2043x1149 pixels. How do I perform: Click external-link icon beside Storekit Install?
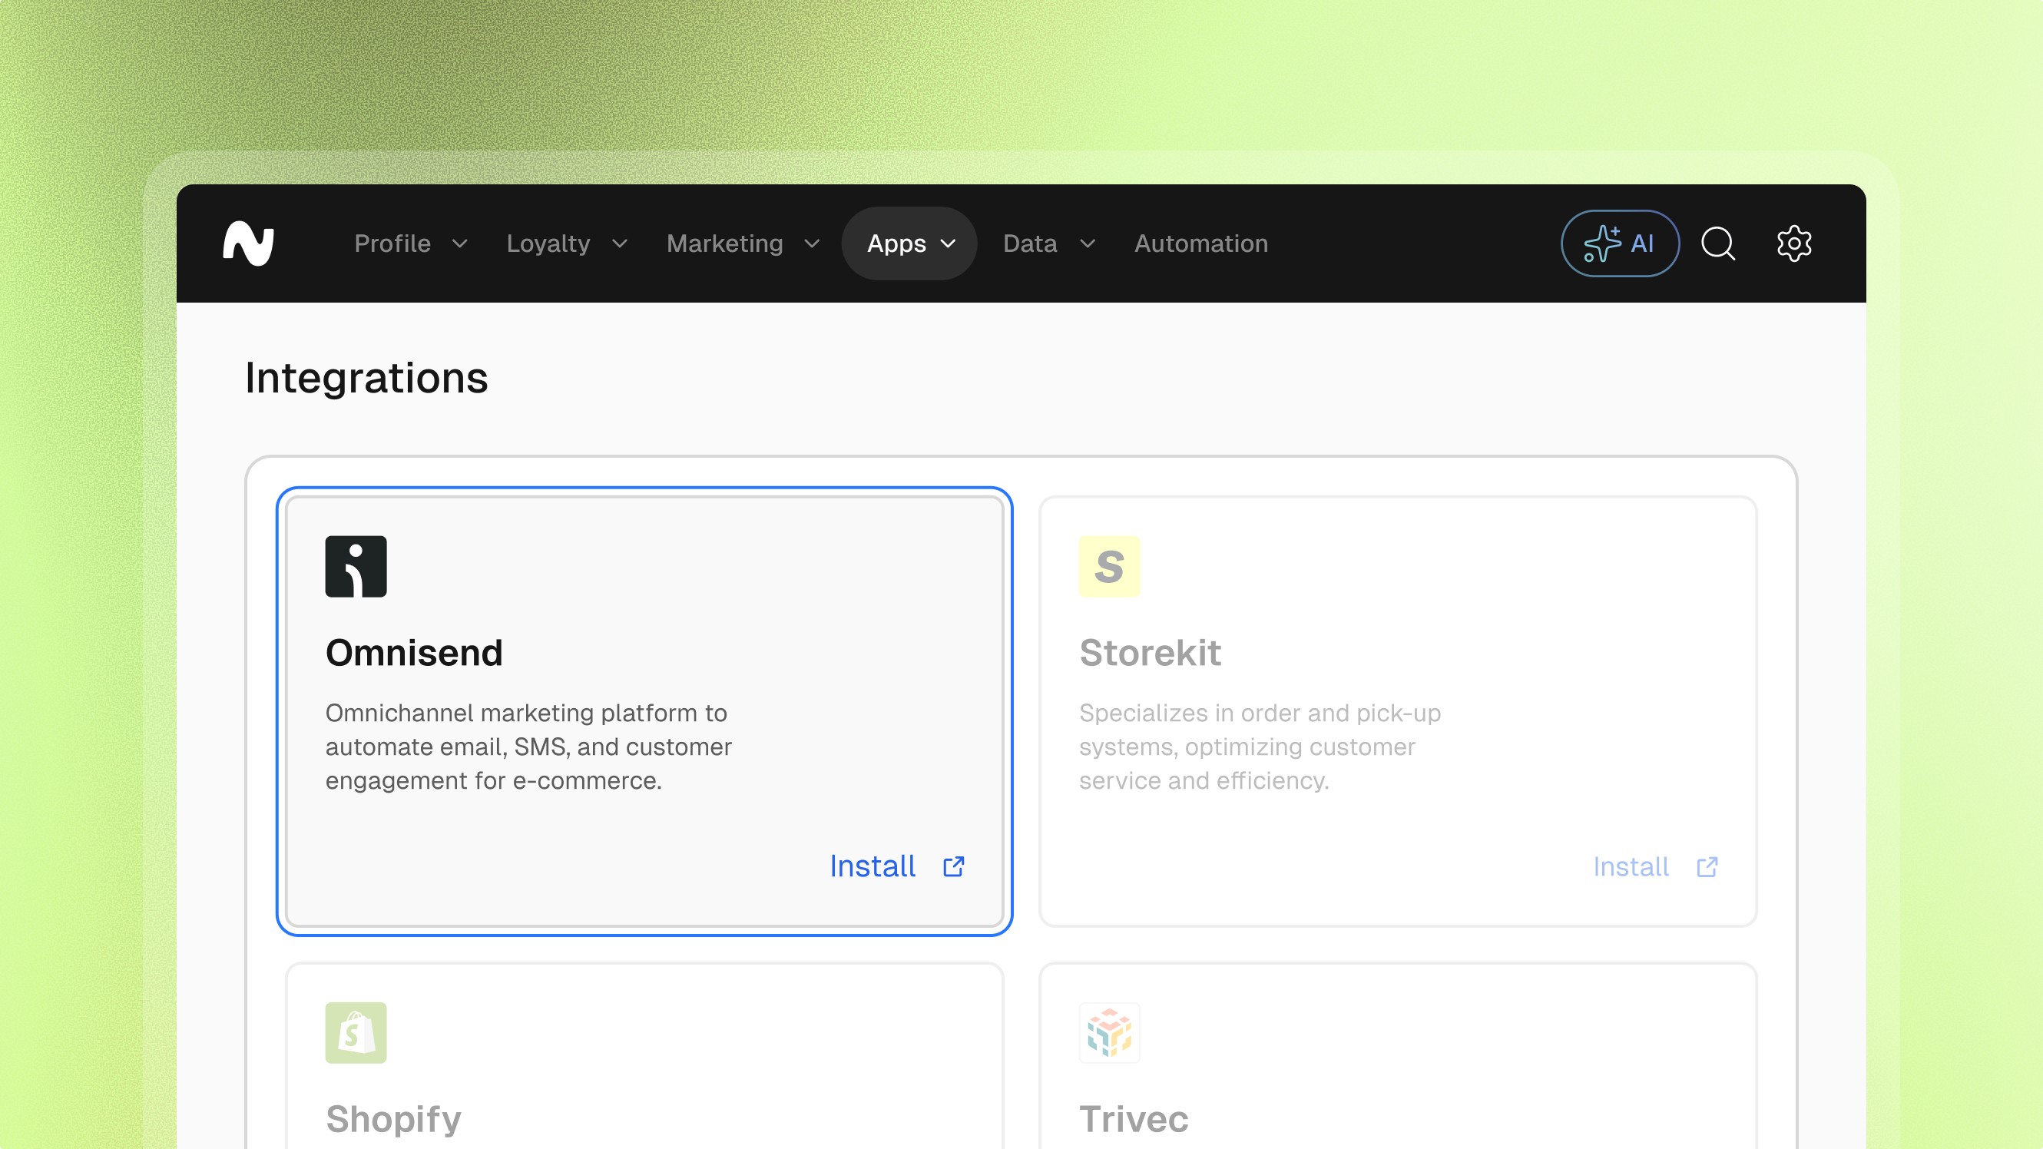(x=1707, y=866)
